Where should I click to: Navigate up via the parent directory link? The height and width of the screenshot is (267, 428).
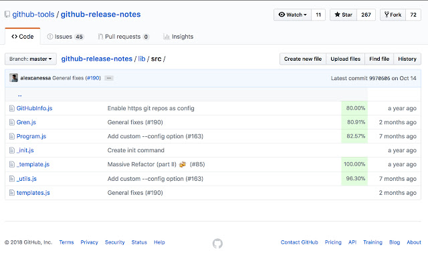point(20,95)
